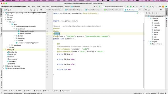This screenshot has height=94, width=168.
Task: Expand External Libraries node
Action: coord(4,66)
